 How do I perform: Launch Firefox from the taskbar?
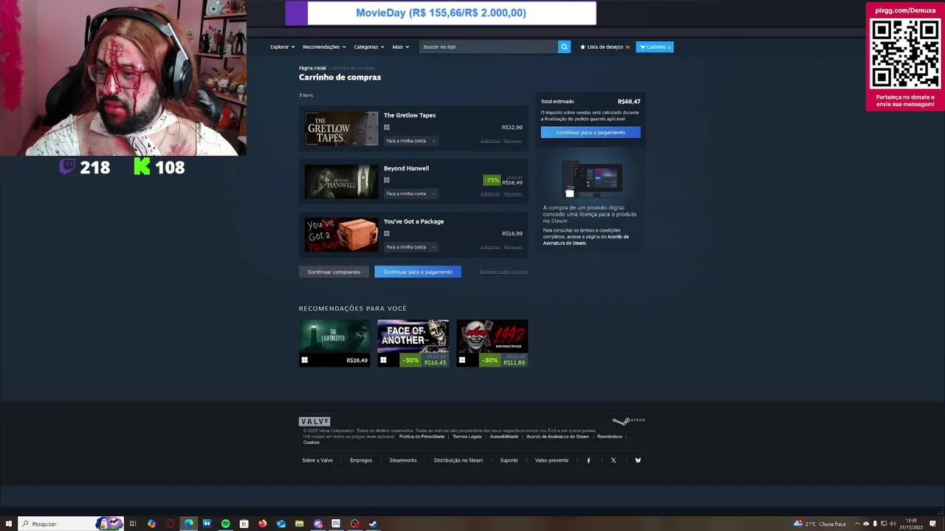[263, 524]
